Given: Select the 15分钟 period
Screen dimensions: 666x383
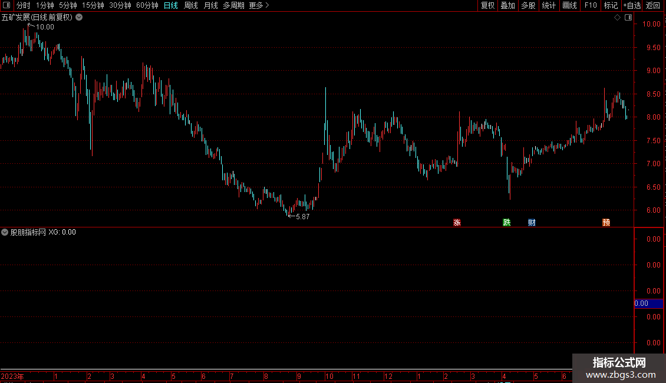Looking at the screenshot, I should (x=93, y=5).
